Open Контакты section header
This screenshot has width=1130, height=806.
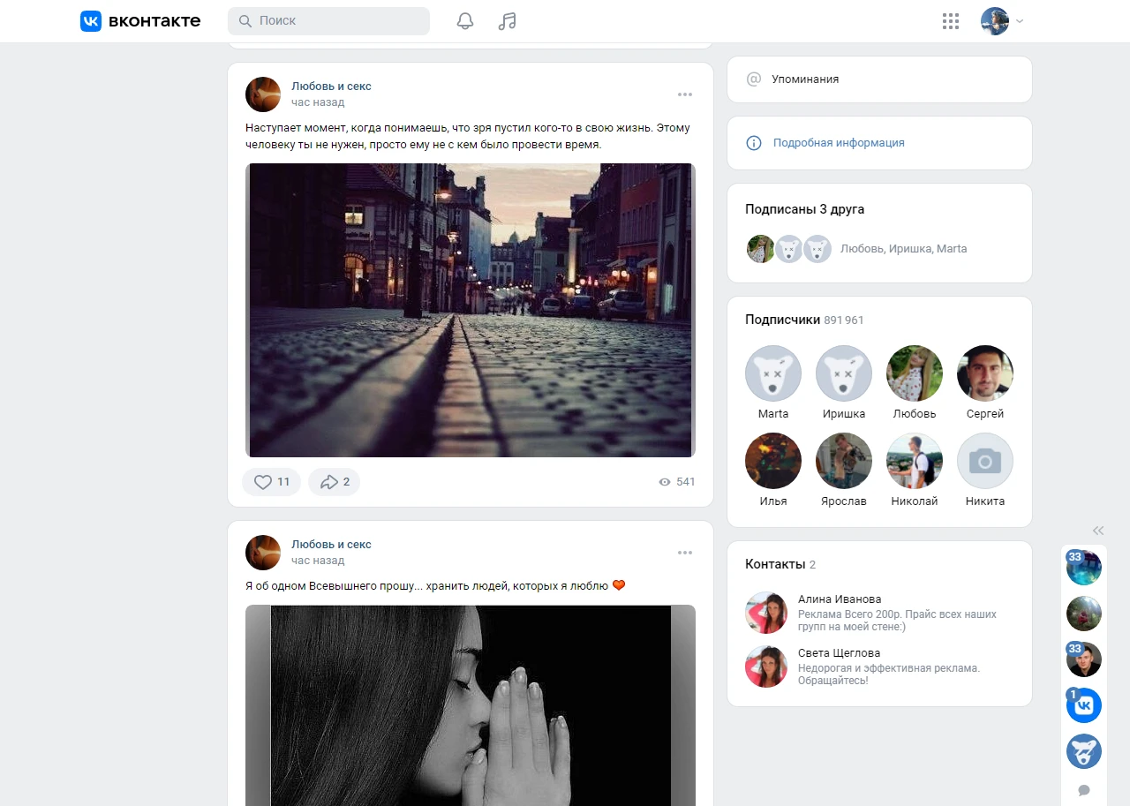[780, 564]
